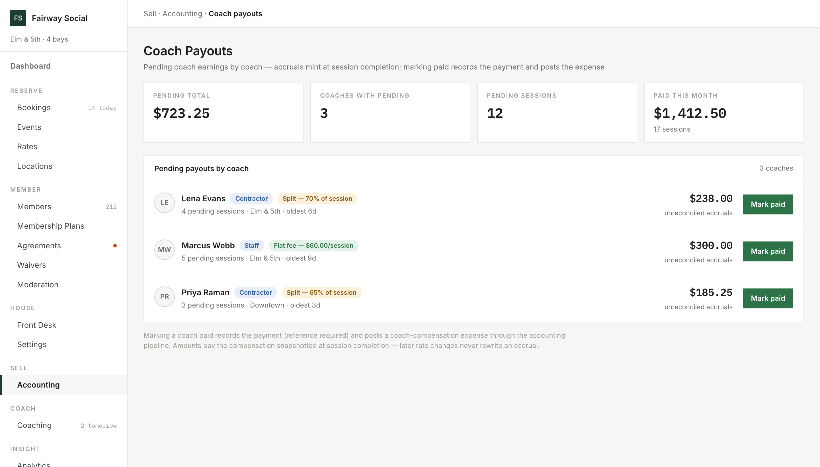Open the Coaching section
Viewport: 820px width, 467px height.
coord(63,425)
